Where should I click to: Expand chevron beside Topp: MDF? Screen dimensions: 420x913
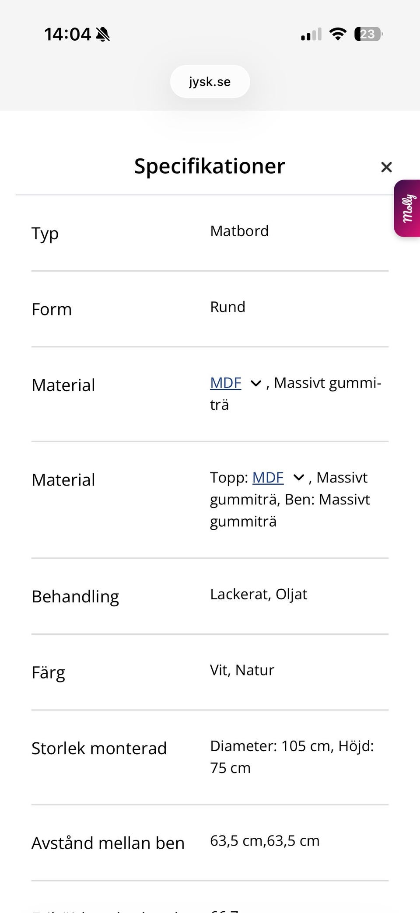298,478
